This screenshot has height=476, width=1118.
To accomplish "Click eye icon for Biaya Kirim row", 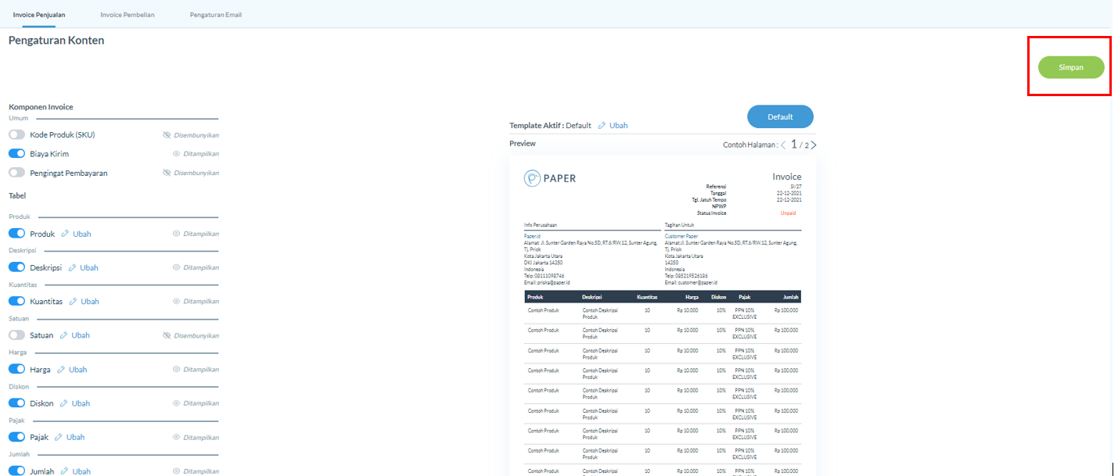I will 176,154.
